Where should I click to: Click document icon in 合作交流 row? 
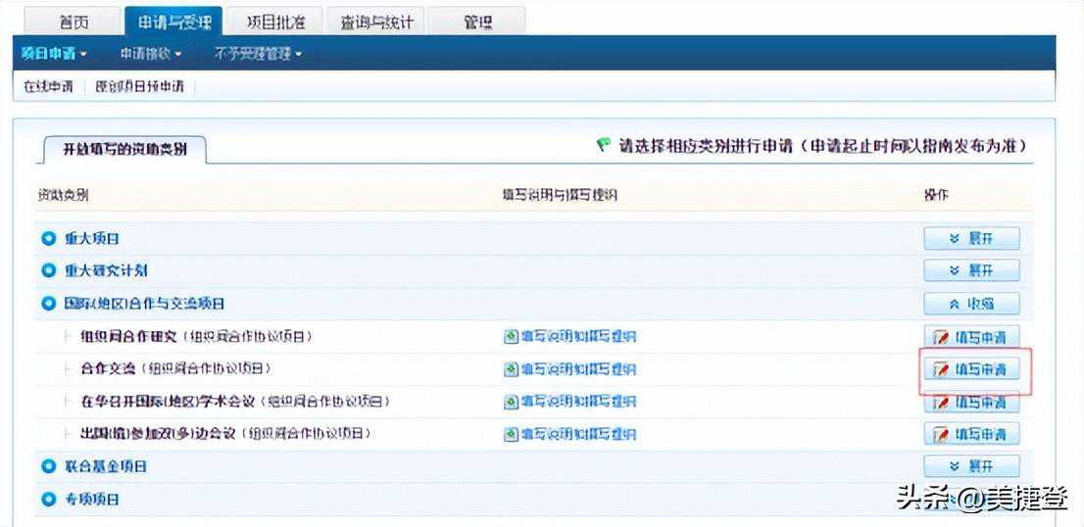[511, 369]
